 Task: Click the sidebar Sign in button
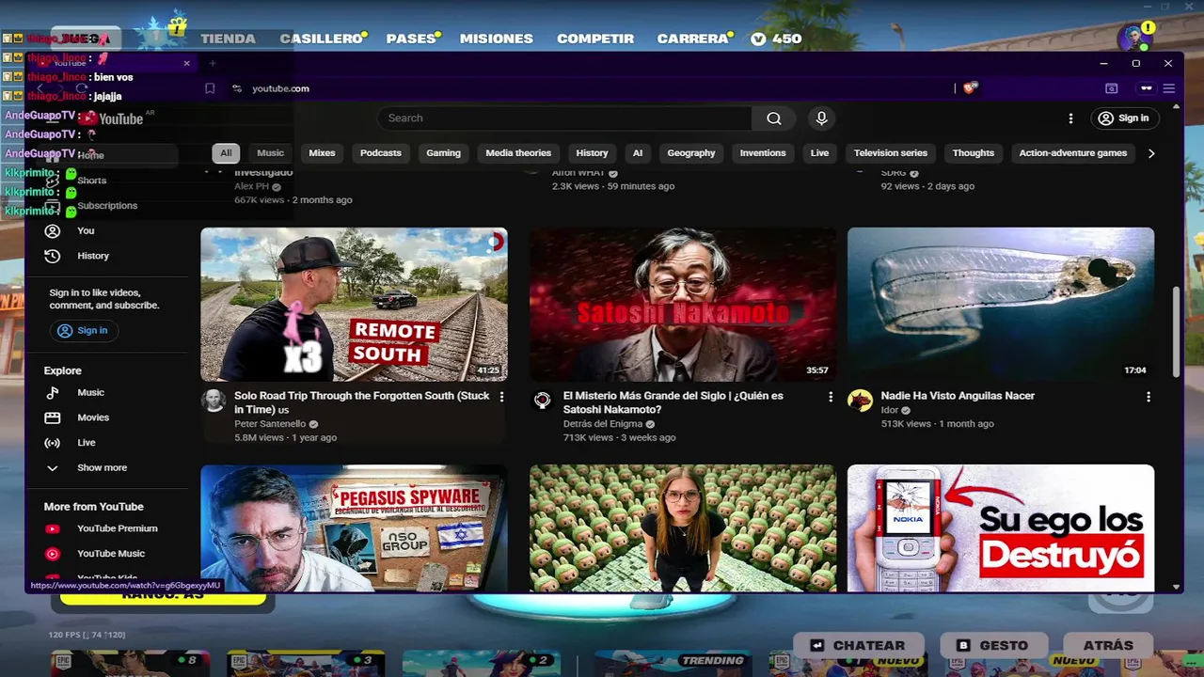(x=83, y=330)
